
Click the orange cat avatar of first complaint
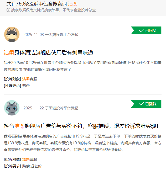(x=12, y=34)
